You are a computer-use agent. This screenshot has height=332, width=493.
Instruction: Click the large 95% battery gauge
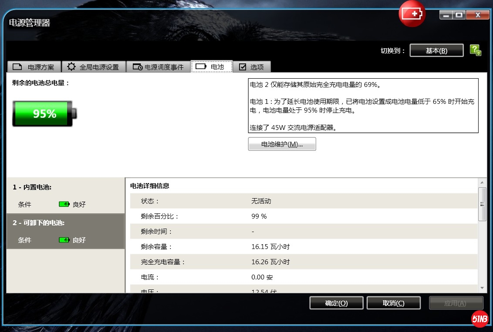pos(44,114)
